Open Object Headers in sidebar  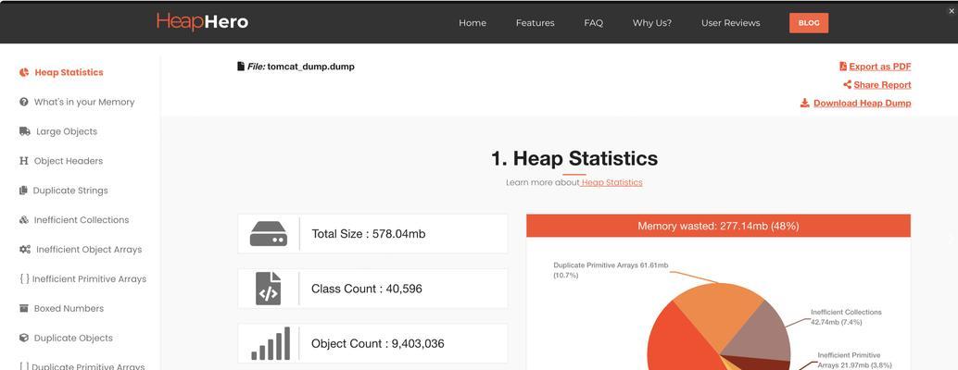click(69, 161)
